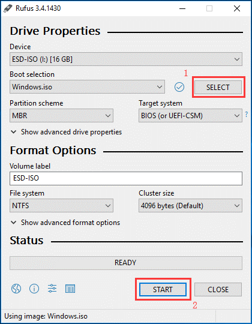Expand Show advanced drive properties
Image resolution: width=252 pixels, height=324 pixels.
pyautogui.click(x=66, y=132)
